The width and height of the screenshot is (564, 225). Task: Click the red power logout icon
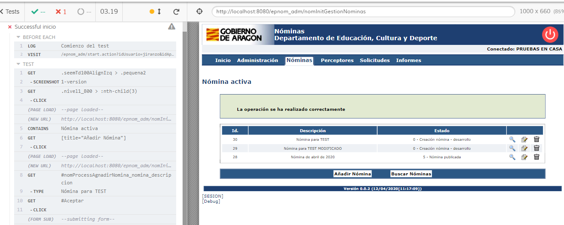(550, 34)
